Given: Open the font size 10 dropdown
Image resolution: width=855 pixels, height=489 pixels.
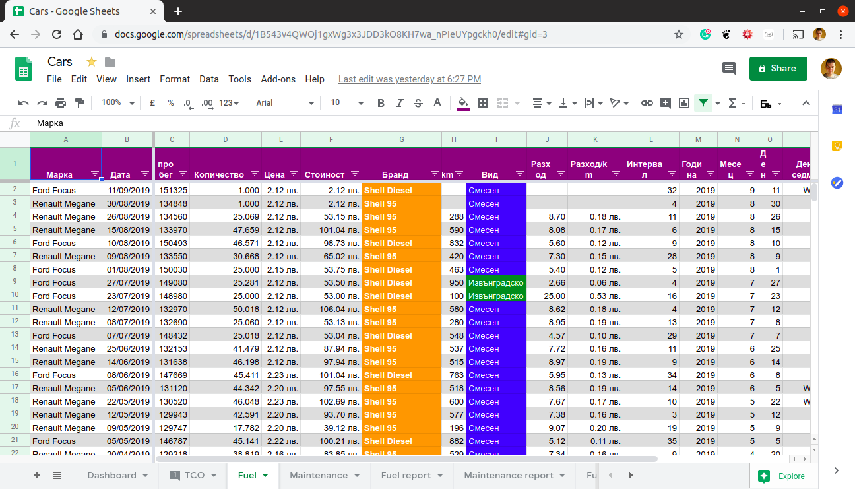Looking at the screenshot, I should coord(347,103).
